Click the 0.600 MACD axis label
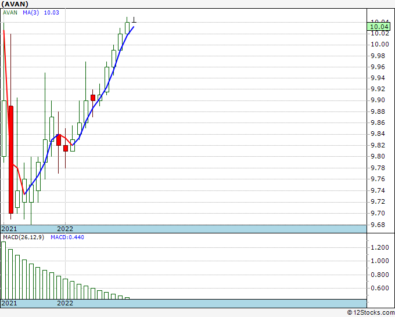395x317 pixels. click(x=380, y=288)
